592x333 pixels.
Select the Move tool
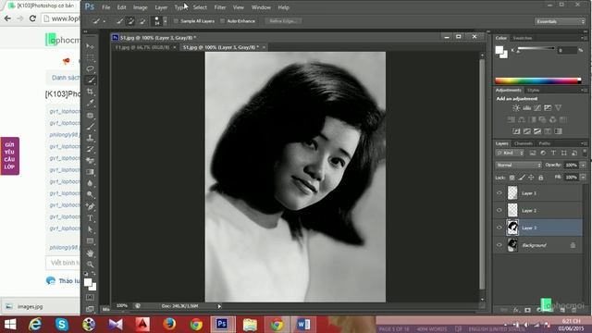(x=90, y=46)
